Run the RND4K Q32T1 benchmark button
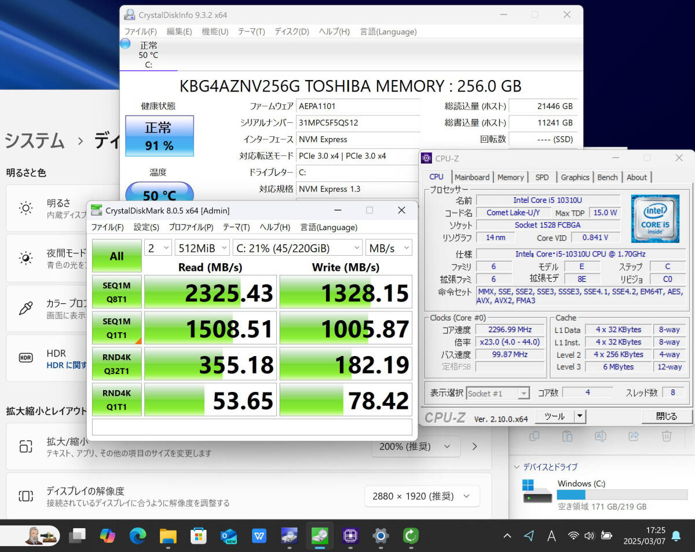695x552 pixels. click(116, 364)
